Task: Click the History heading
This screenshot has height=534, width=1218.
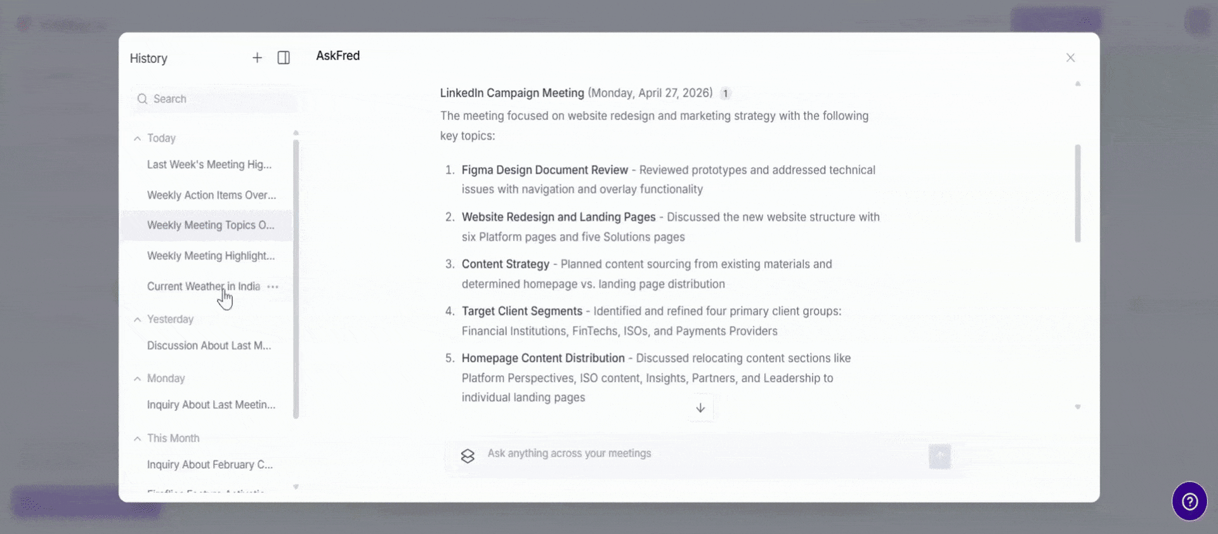Action: click(x=148, y=58)
